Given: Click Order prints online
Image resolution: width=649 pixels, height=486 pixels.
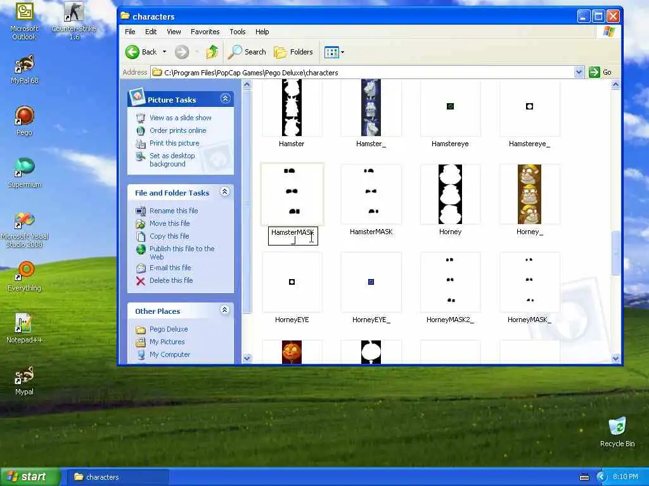Looking at the screenshot, I should coord(177,130).
